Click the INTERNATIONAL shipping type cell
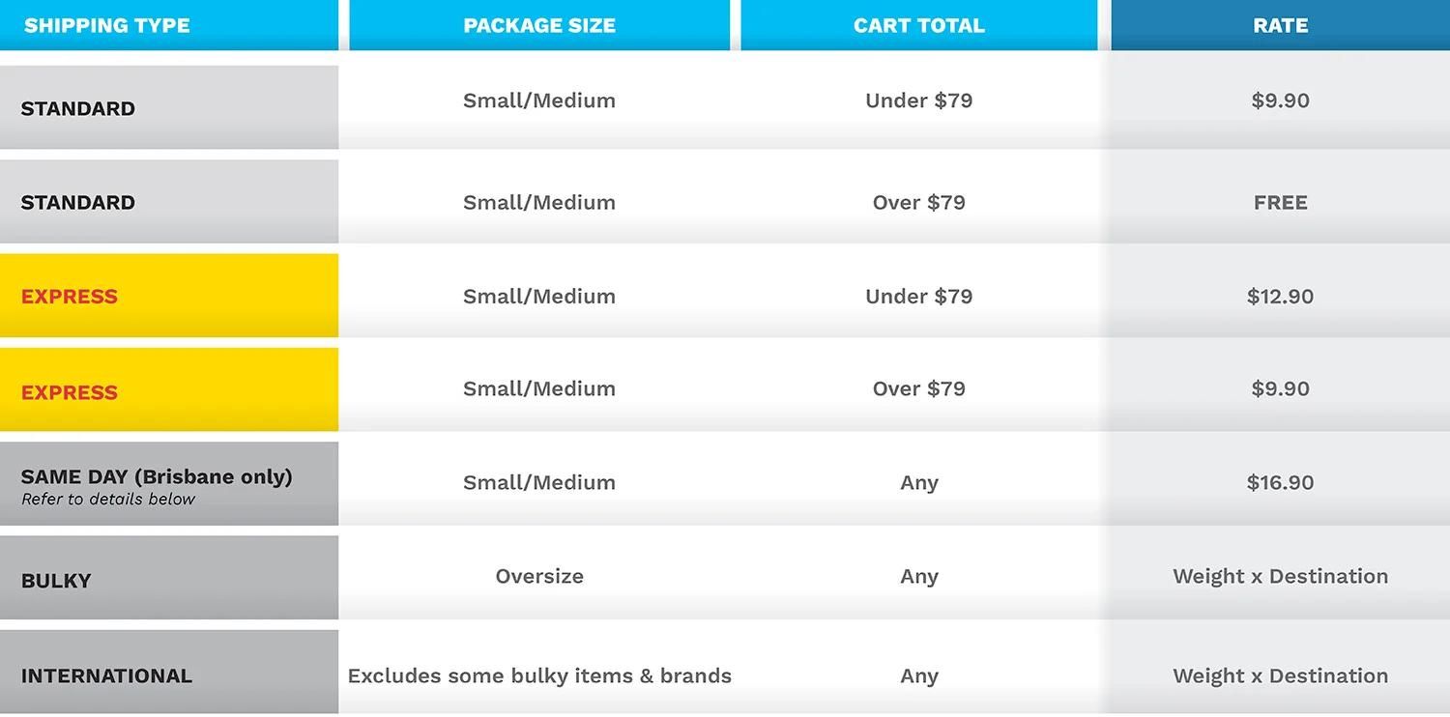This screenshot has width=1450, height=717. pos(106,675)
